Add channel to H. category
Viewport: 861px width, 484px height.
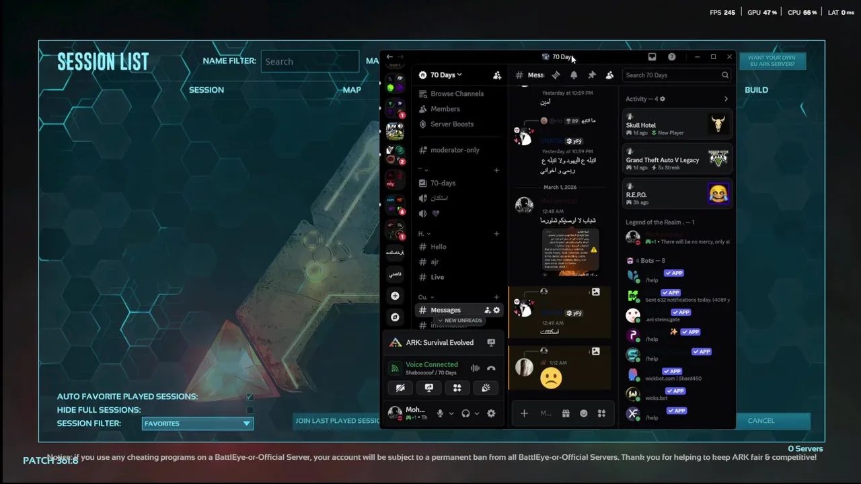(496, 234)
